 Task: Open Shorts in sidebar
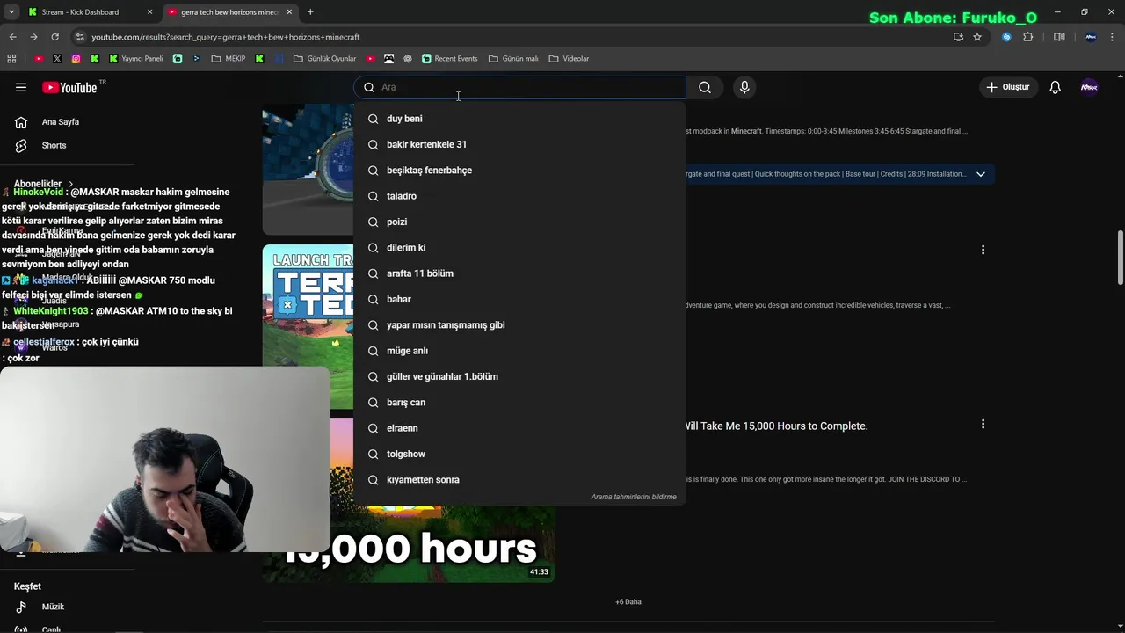54,145
